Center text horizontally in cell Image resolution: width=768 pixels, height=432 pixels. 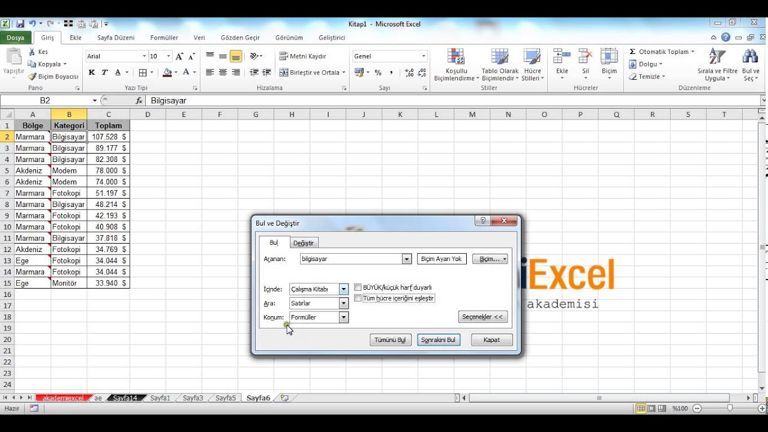[x=223, y=73]
